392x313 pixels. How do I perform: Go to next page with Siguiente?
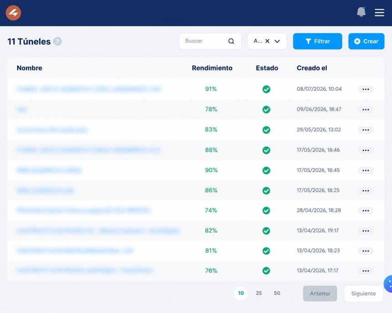363,293
